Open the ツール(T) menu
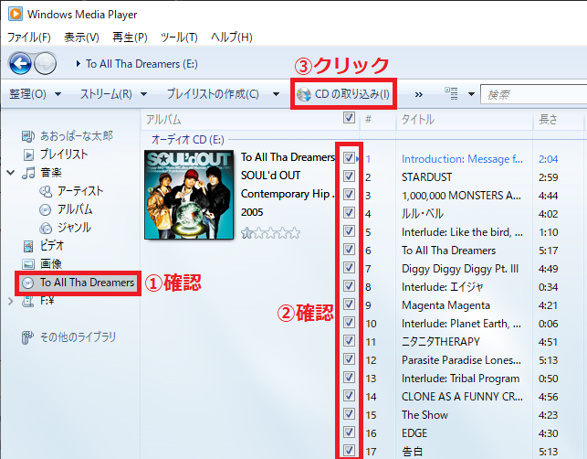 (179, 37)
